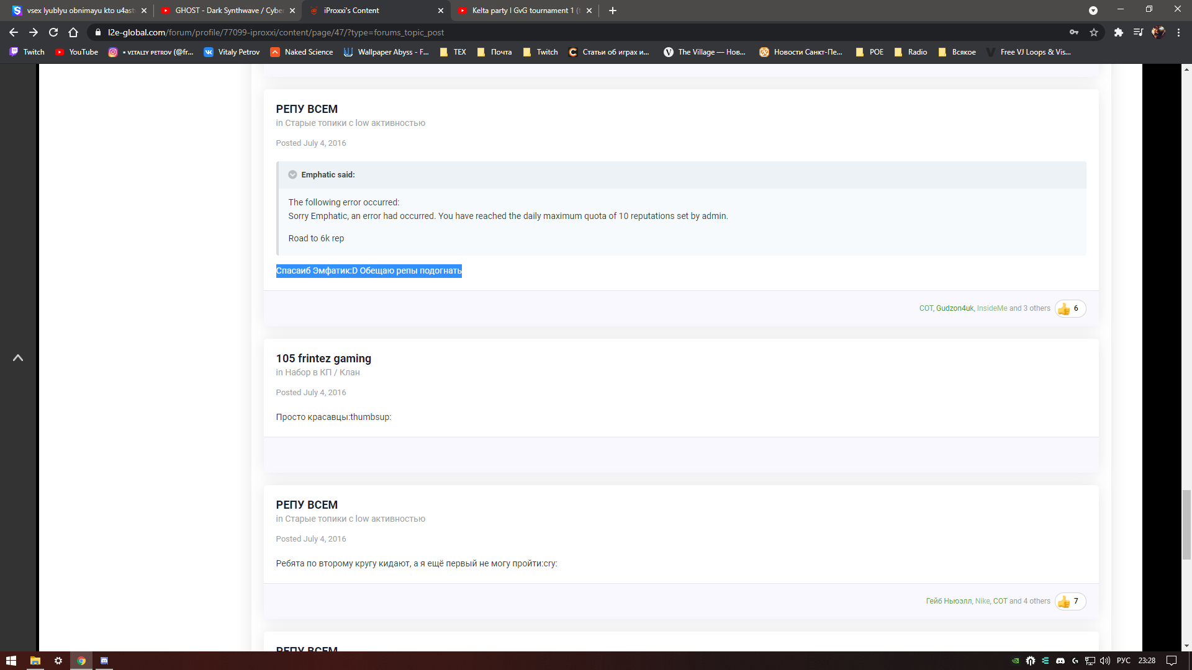Open the Naked Science bookmark
Image resolution: width=1192 pixels, height=670 pixels.
point(302,52)
